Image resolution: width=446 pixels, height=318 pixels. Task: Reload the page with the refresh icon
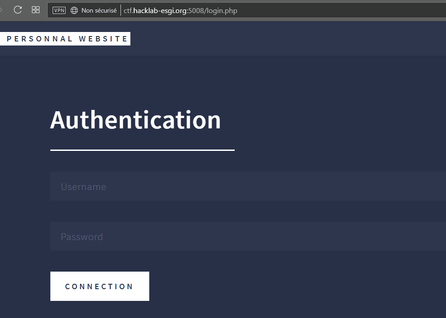click(18, 10)
